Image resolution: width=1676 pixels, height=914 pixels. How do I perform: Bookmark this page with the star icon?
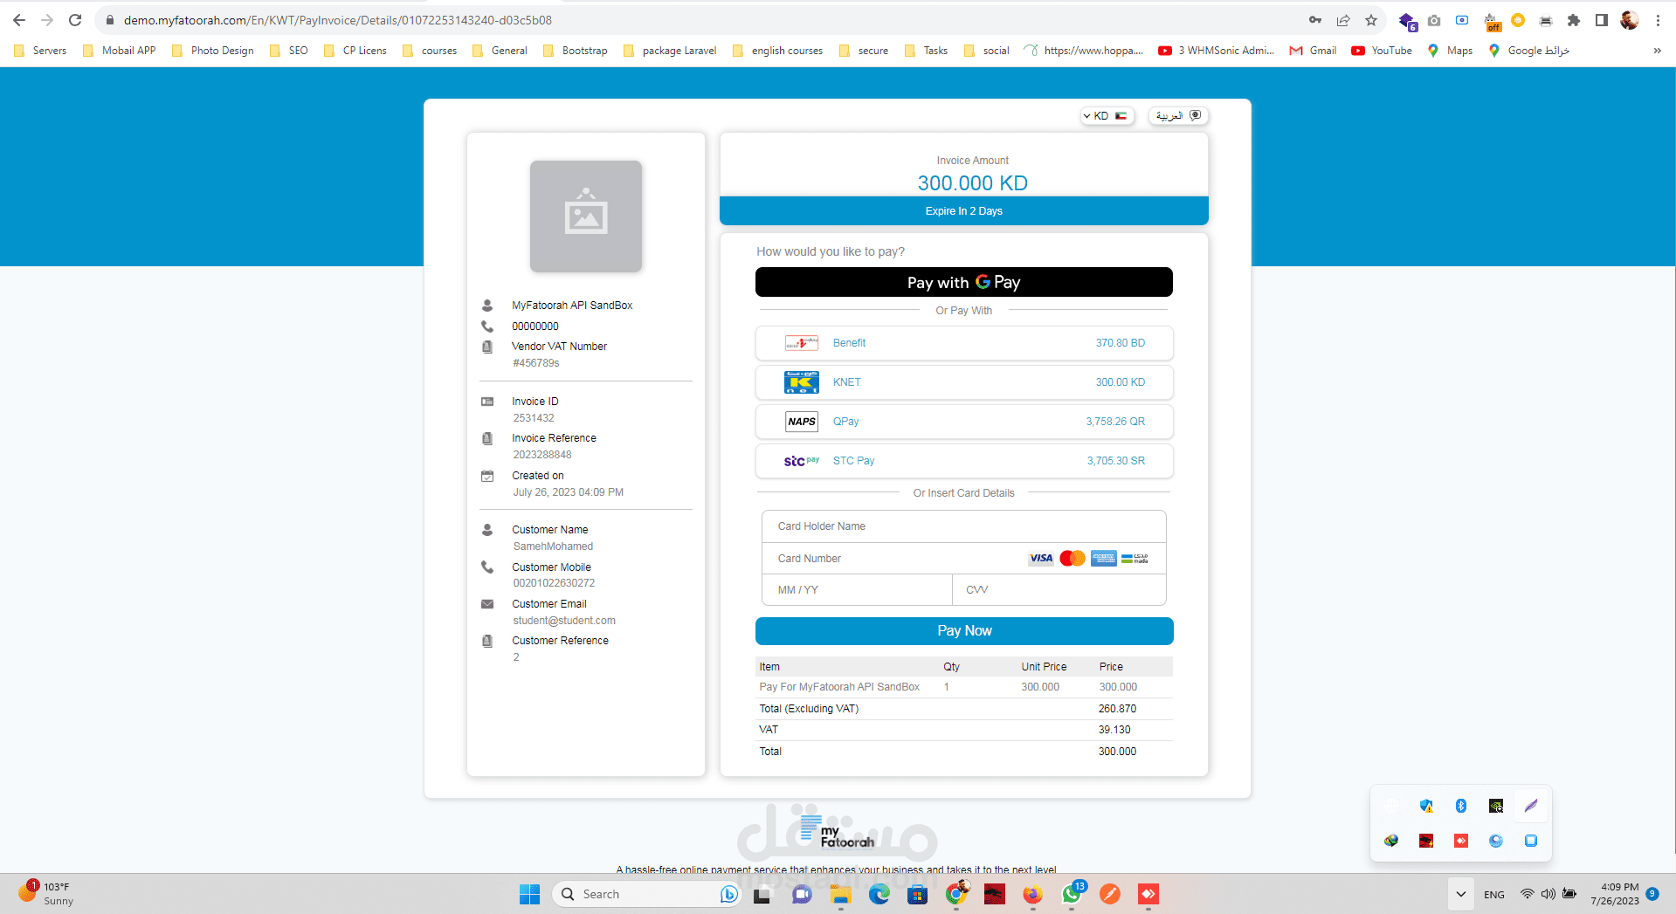pos(1371,20)
